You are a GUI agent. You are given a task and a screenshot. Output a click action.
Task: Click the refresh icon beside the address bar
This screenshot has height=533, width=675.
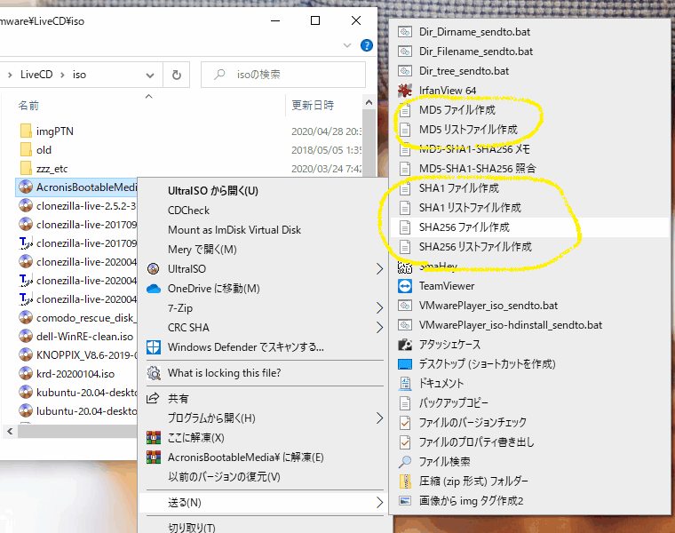click(x=177, y=75)
